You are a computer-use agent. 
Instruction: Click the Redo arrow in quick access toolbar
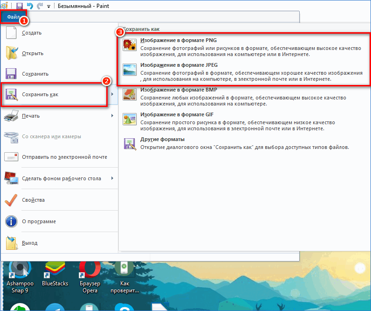pos(40,6)
